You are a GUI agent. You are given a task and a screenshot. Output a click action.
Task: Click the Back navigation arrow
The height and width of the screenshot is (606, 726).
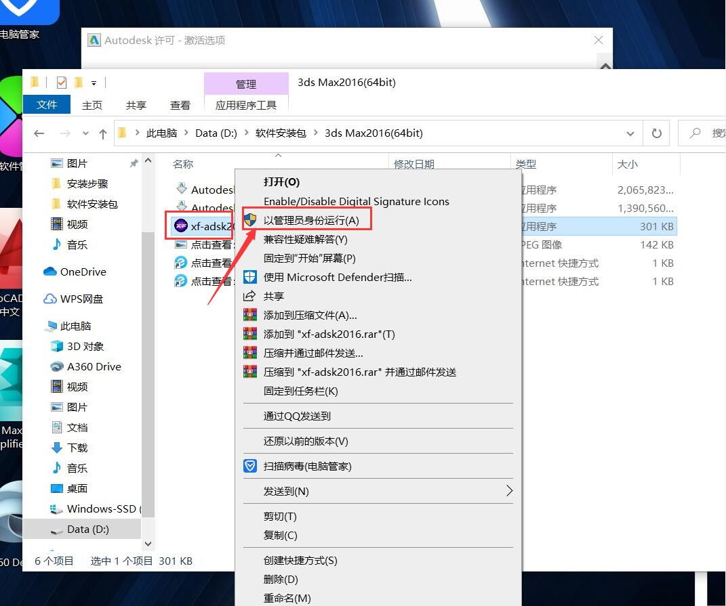tap(39, 133)
